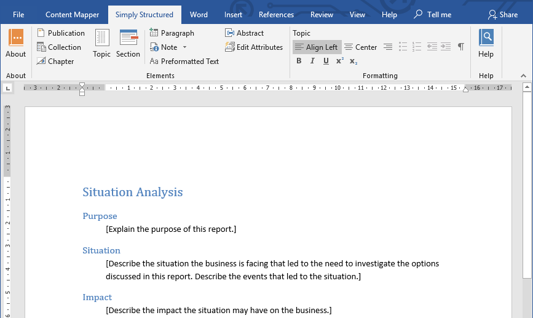Open the Help book icon
Image resolution: width=533 pixels, height=318 pixels.
(486, 39)
